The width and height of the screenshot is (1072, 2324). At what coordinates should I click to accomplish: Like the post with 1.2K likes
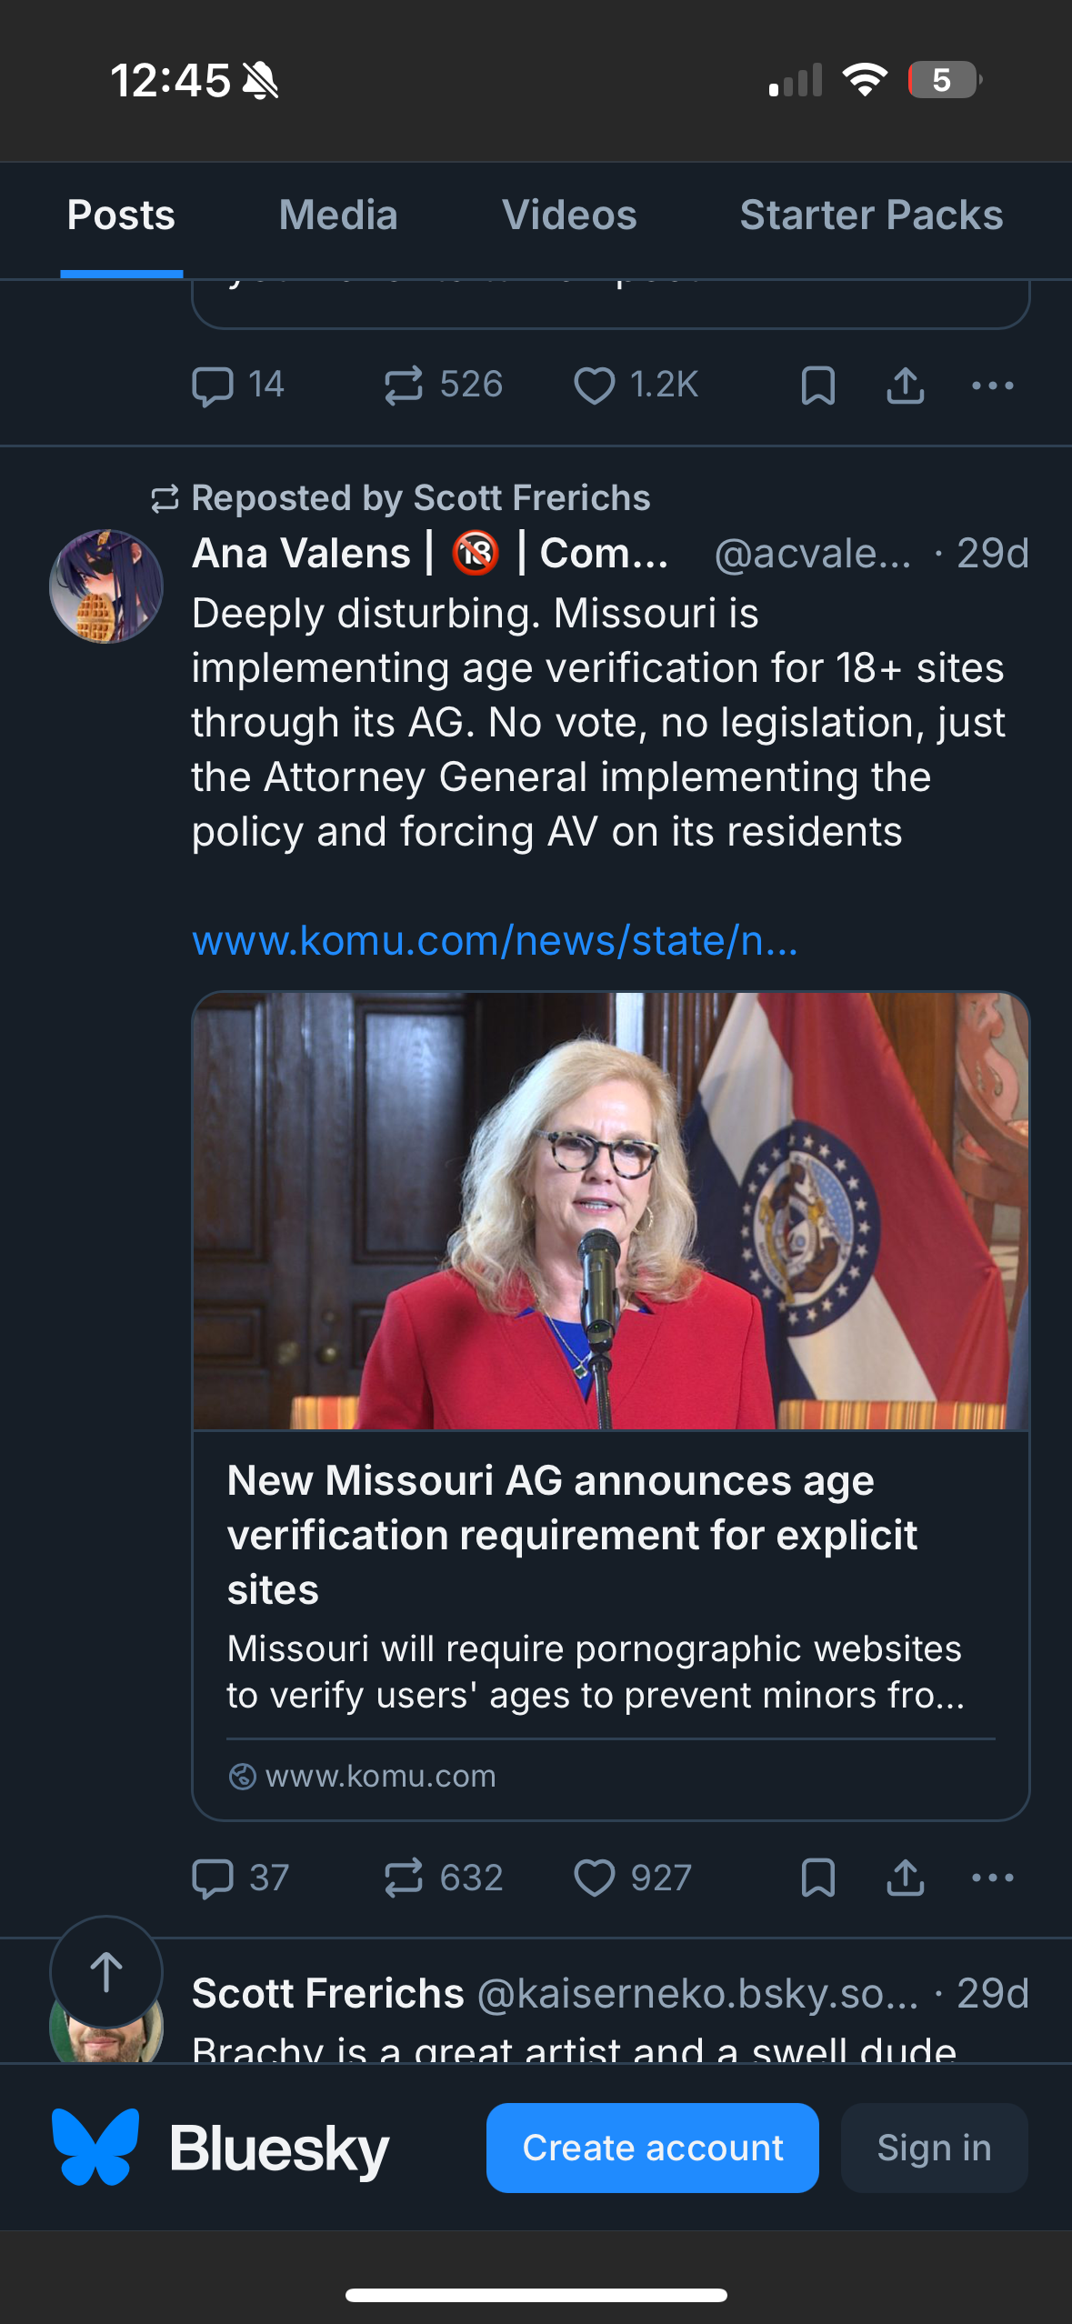636,386
